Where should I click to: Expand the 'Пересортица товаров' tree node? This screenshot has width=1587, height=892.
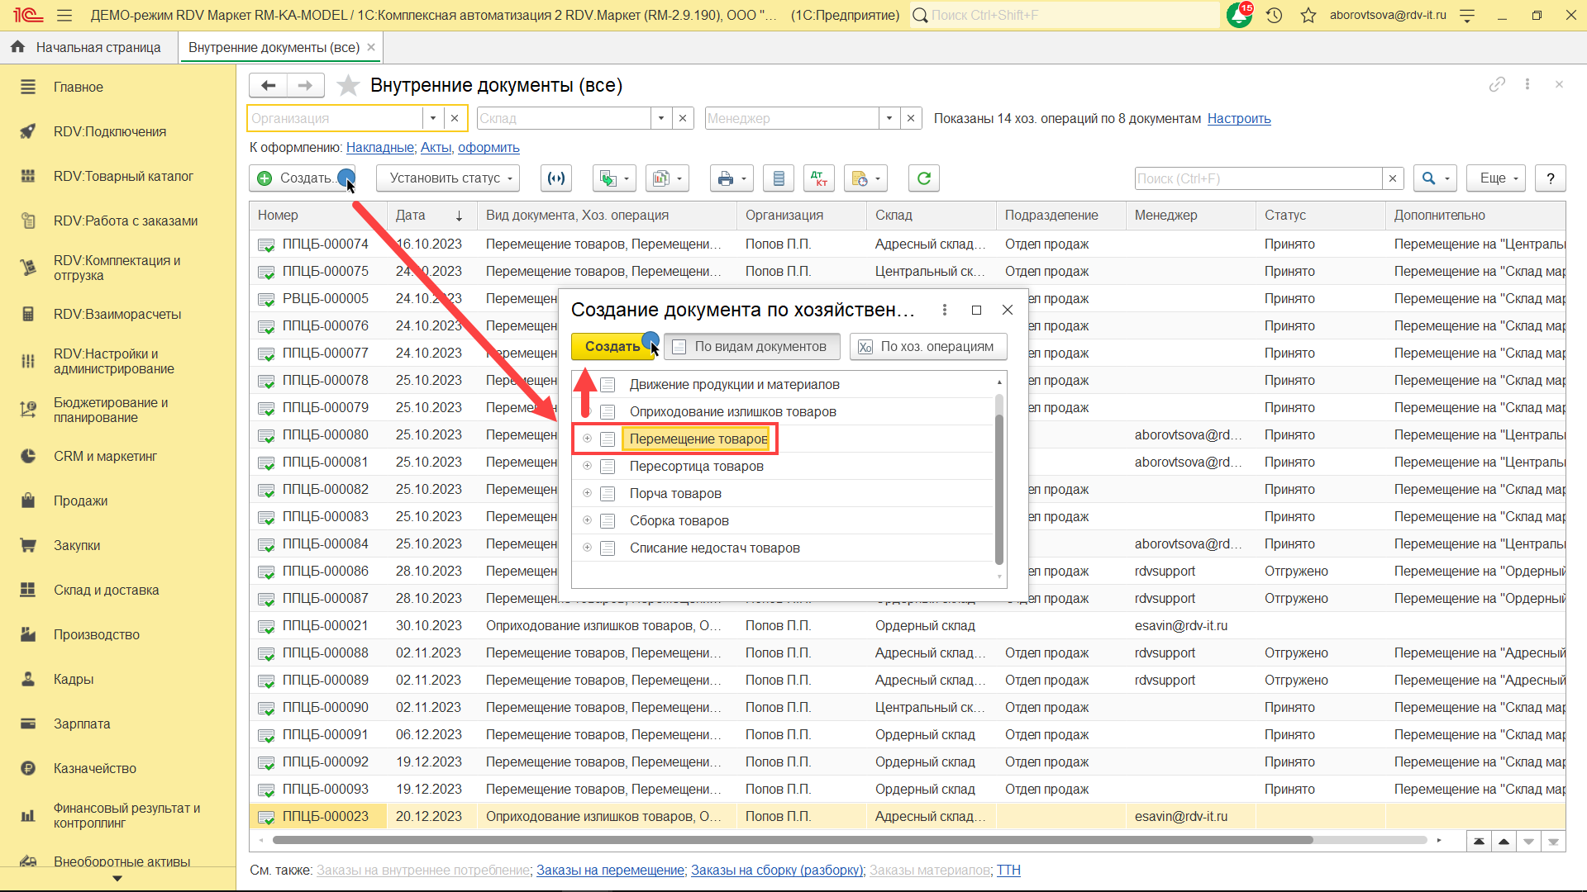click(587, 466)
